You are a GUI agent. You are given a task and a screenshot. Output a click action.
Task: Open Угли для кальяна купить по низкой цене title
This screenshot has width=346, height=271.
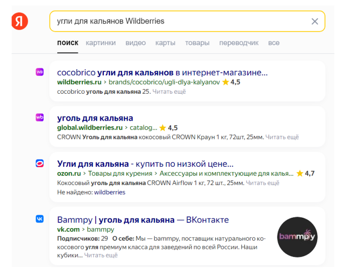(145, 164)
